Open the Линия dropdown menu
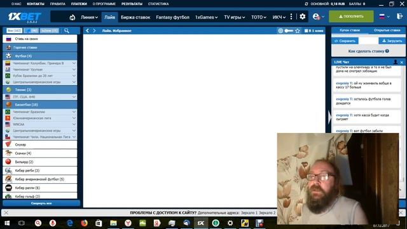The height and width of the screenshot is (229, 407). pyautogui.click(x=89, y=17)
